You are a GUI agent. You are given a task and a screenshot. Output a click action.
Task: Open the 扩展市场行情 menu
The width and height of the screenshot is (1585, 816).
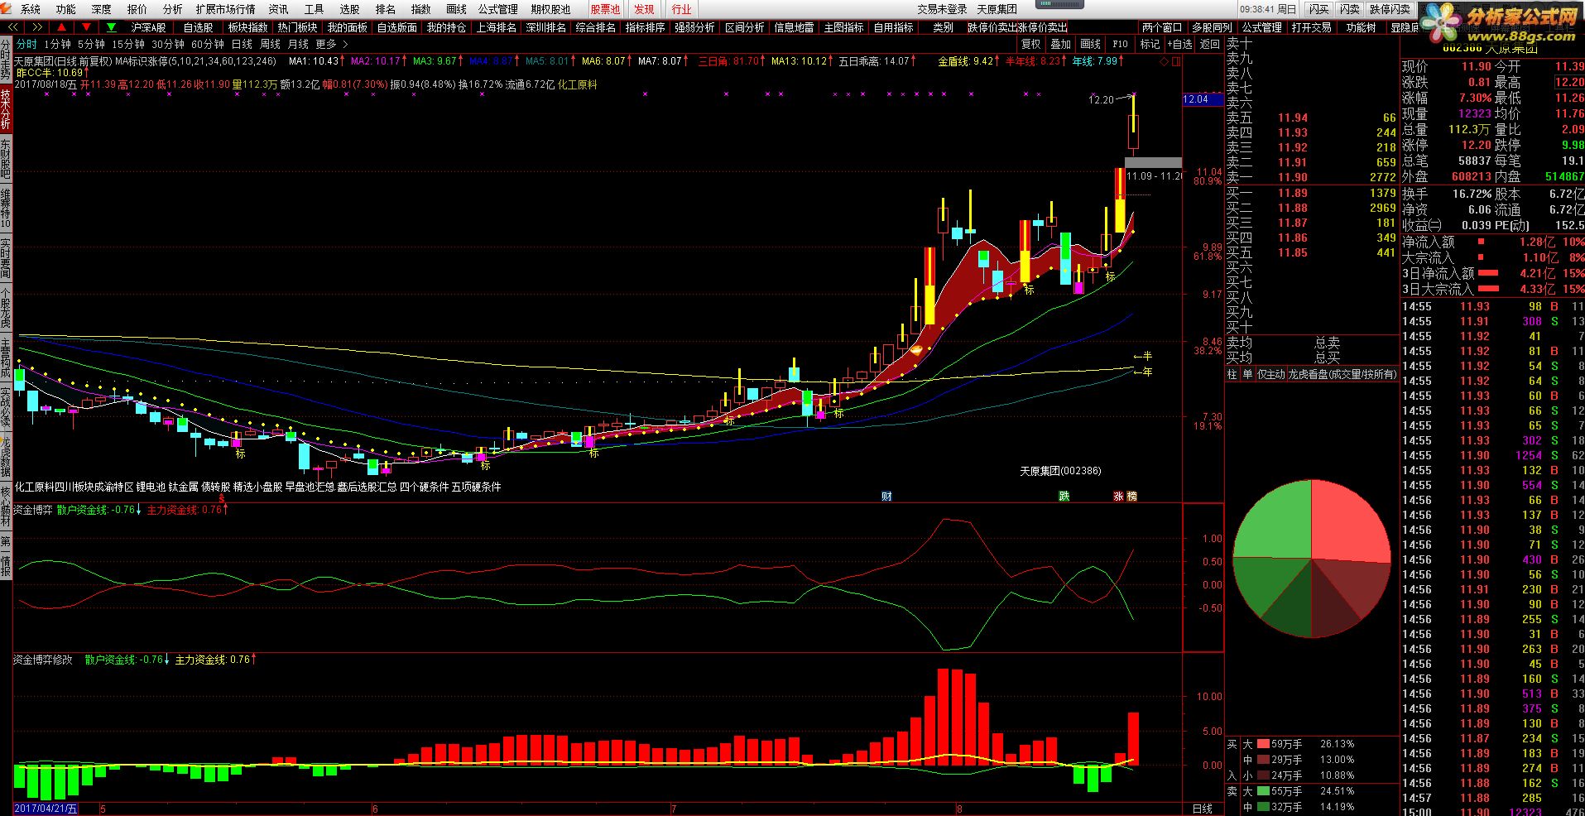pyautogui.click(x=226, y=9)
